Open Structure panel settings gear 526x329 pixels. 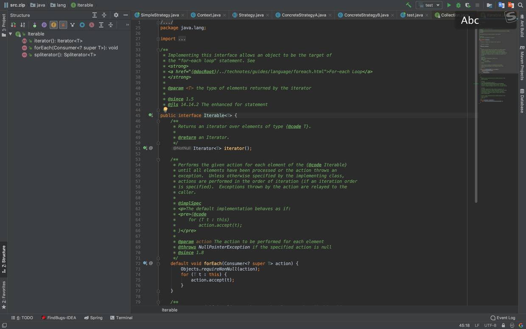pyautogui.click(x=116, y=15)
